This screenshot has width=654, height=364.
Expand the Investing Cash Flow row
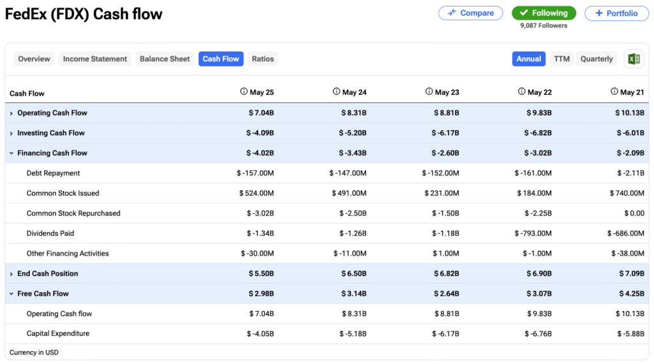tap(11, 133)
